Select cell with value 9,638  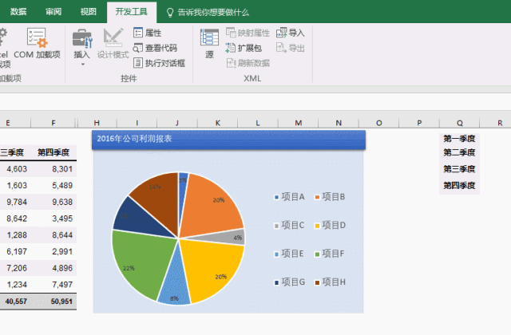pyautogui.click(x=53, y=202)
